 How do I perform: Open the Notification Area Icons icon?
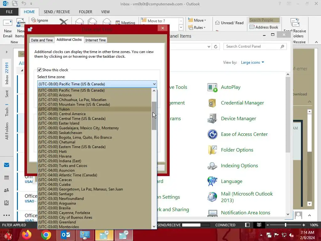(212, 213)
